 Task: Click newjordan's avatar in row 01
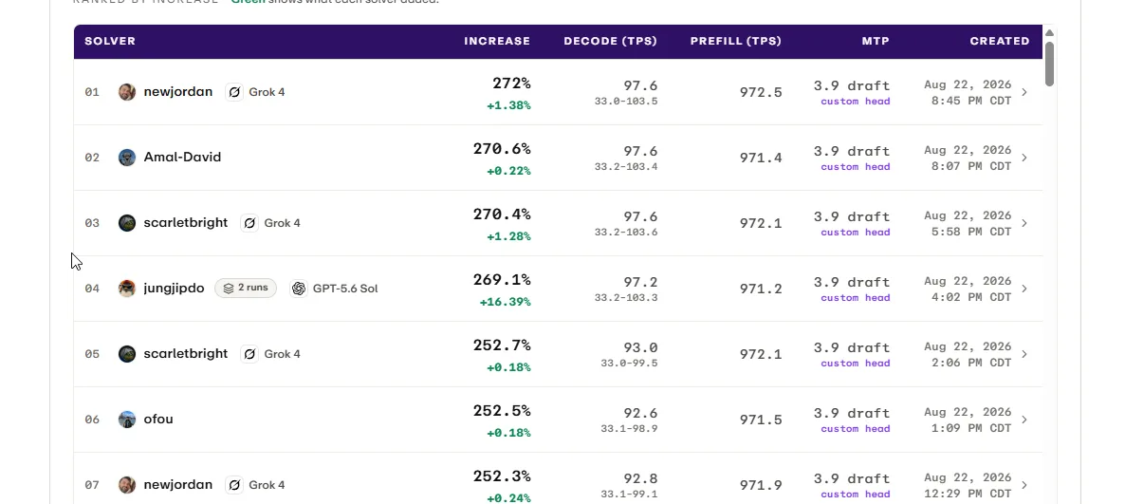click(x=127, y=92)
